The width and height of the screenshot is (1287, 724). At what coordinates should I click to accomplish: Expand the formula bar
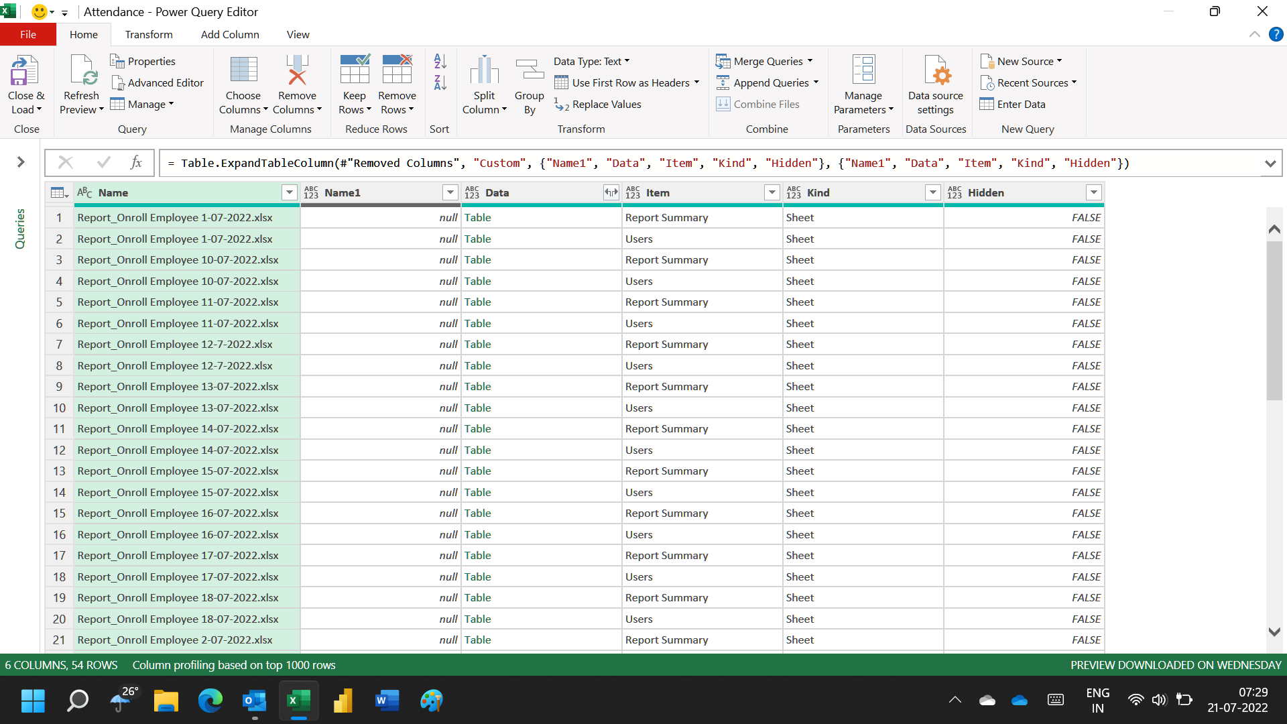coord(1270,163)
